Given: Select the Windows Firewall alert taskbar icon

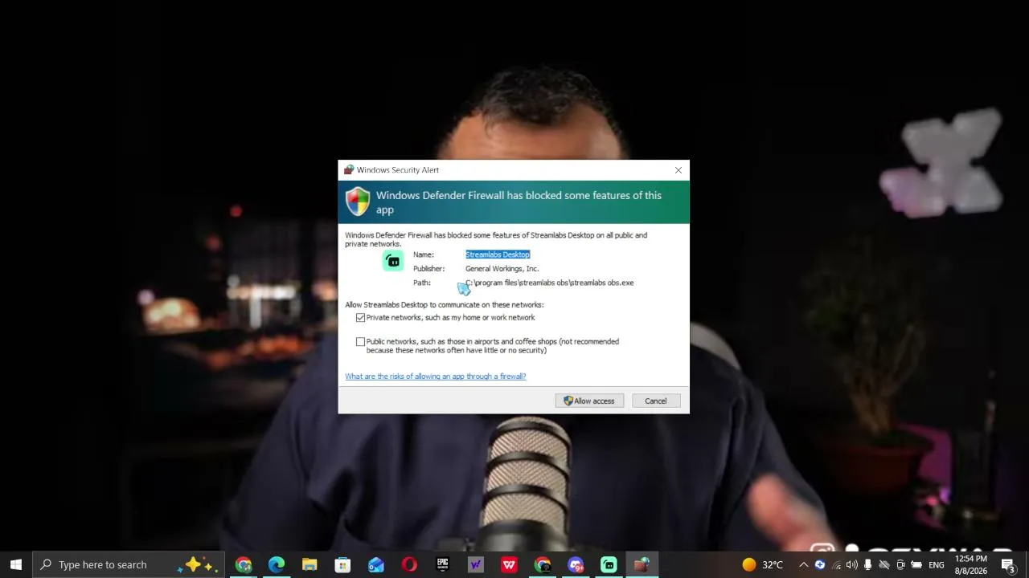Looking at the screenshot, I should click(x=642, y=564).
